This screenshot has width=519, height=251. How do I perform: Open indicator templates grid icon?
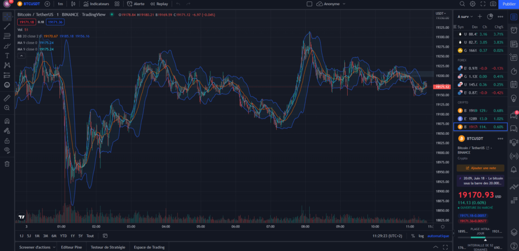tap(117, 4)
